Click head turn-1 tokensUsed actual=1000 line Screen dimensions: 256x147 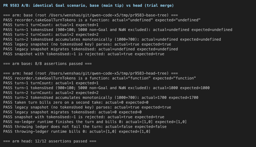point(106,88)
